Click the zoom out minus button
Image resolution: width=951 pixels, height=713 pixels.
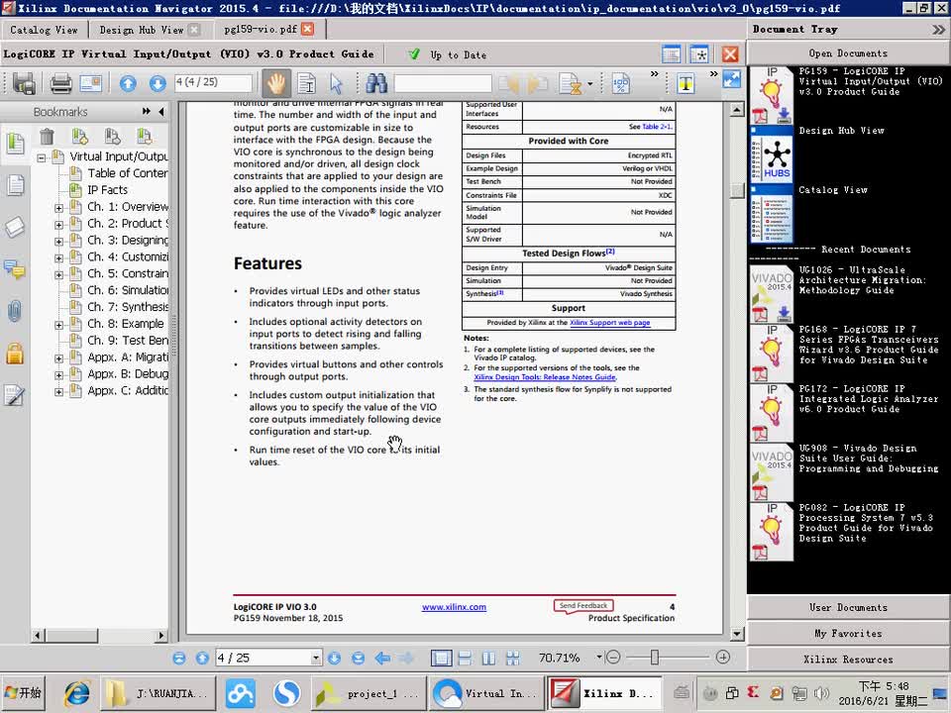[x=612, y=658]
